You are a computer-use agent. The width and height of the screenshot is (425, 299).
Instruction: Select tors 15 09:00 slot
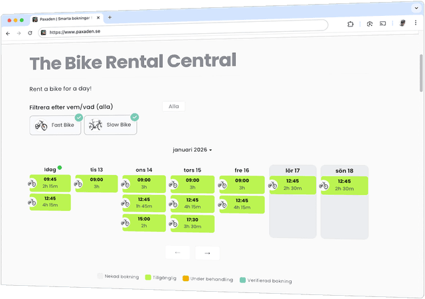click(193, 184)
